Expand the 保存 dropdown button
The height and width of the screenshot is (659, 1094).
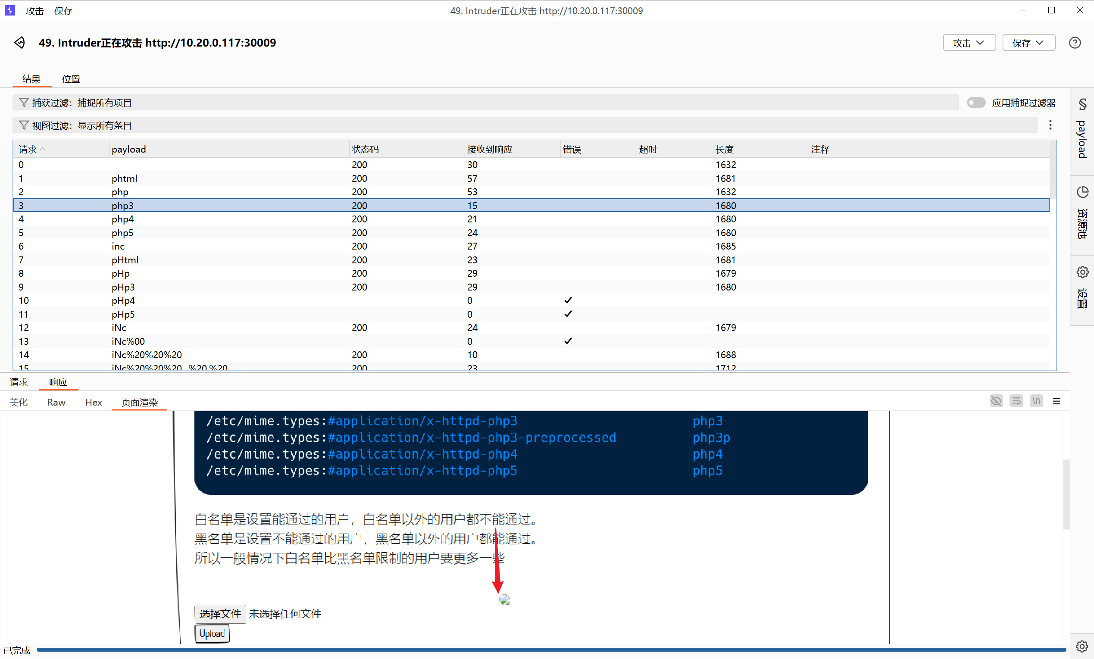pos(1028,43)
